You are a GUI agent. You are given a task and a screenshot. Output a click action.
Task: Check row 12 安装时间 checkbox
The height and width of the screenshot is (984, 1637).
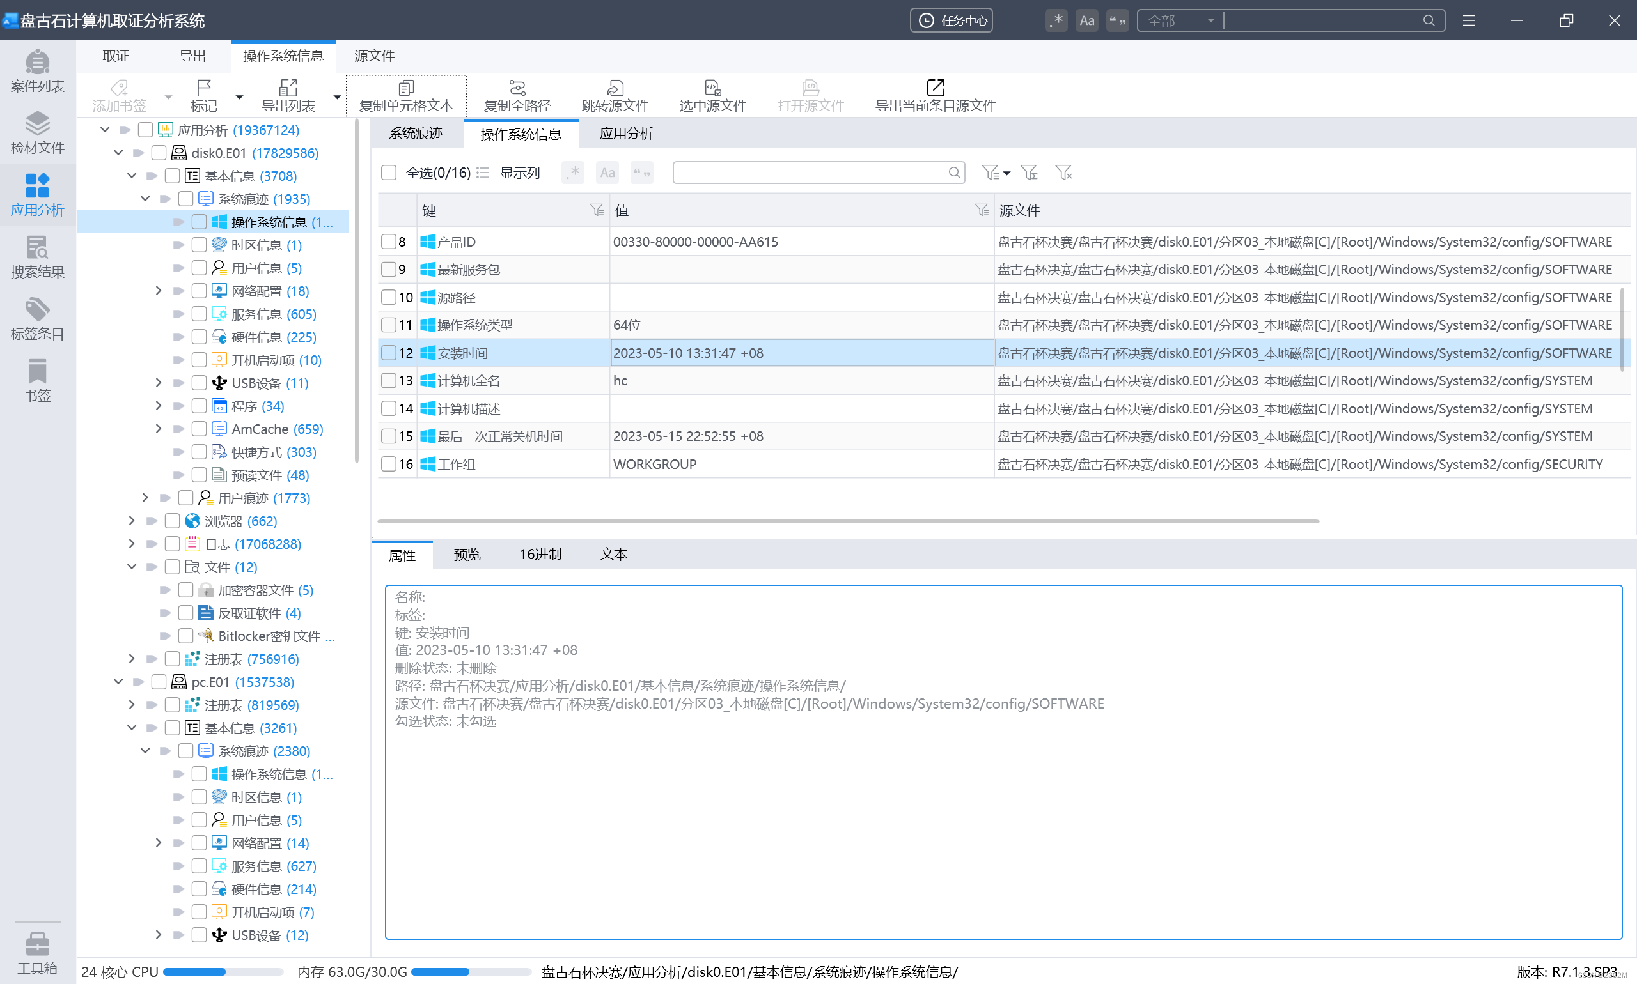[x=389, y=353]
